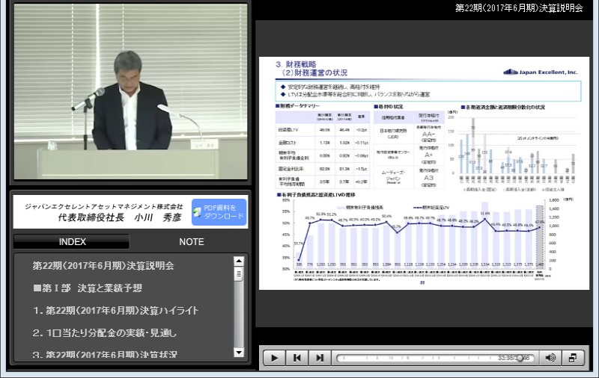Click the presentation slide 財務運営の状況
Viewport: 599px width, 378px height.
[x=424, y=173]
